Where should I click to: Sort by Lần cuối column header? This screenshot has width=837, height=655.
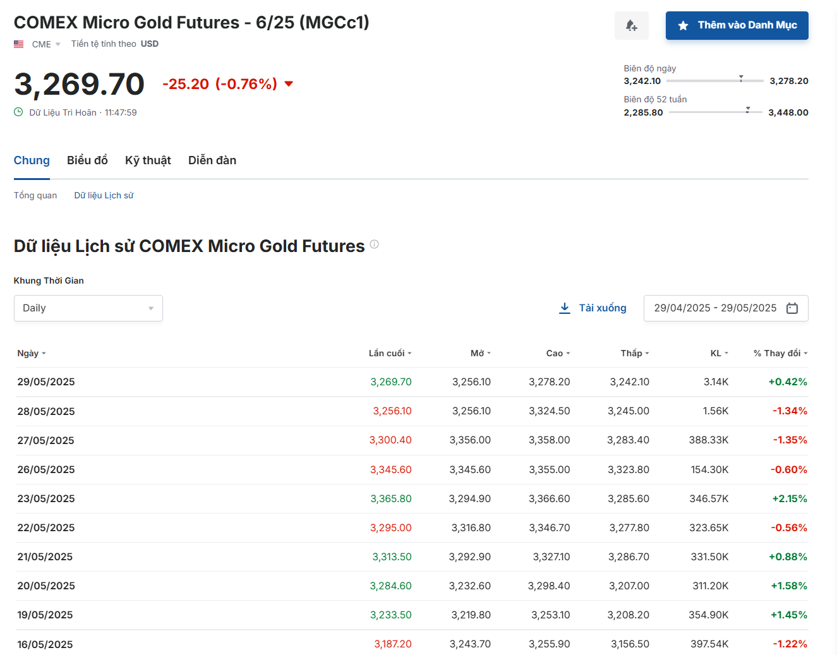tap(390, 353)
